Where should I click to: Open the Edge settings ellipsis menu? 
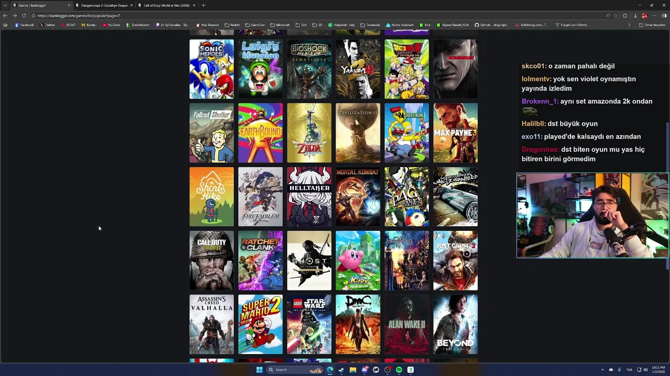[x=654, y=16]
